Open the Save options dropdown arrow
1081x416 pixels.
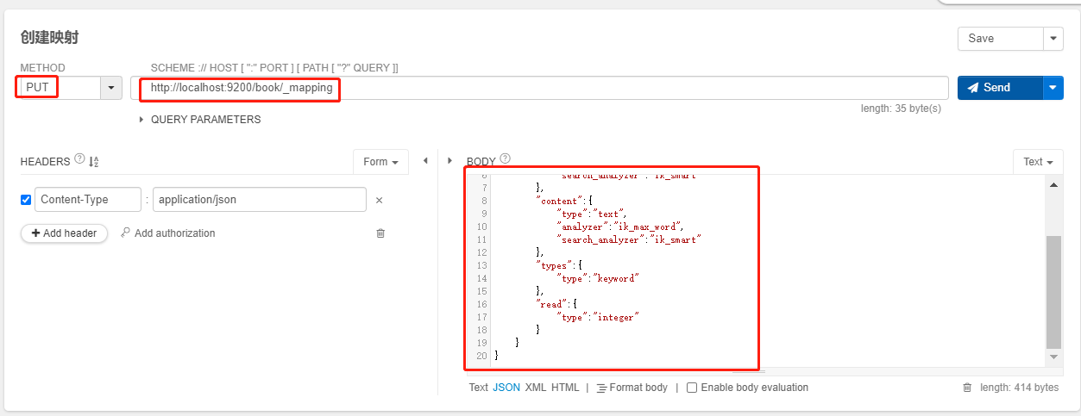coord(1053,39)
